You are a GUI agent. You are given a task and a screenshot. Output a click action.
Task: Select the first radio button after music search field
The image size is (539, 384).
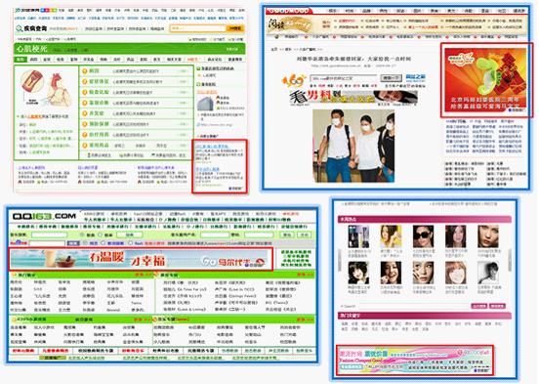(x=82, y=235)
